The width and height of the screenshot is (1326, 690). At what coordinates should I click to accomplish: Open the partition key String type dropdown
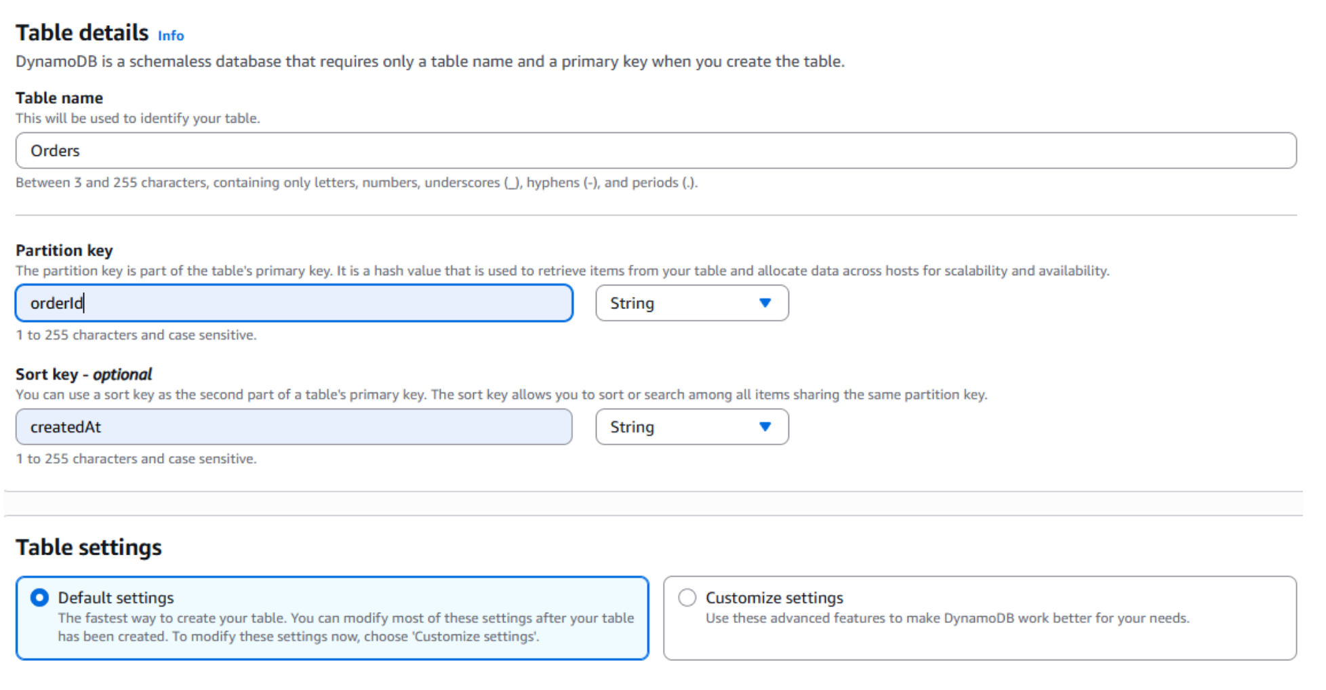click(x=691, y=303)
